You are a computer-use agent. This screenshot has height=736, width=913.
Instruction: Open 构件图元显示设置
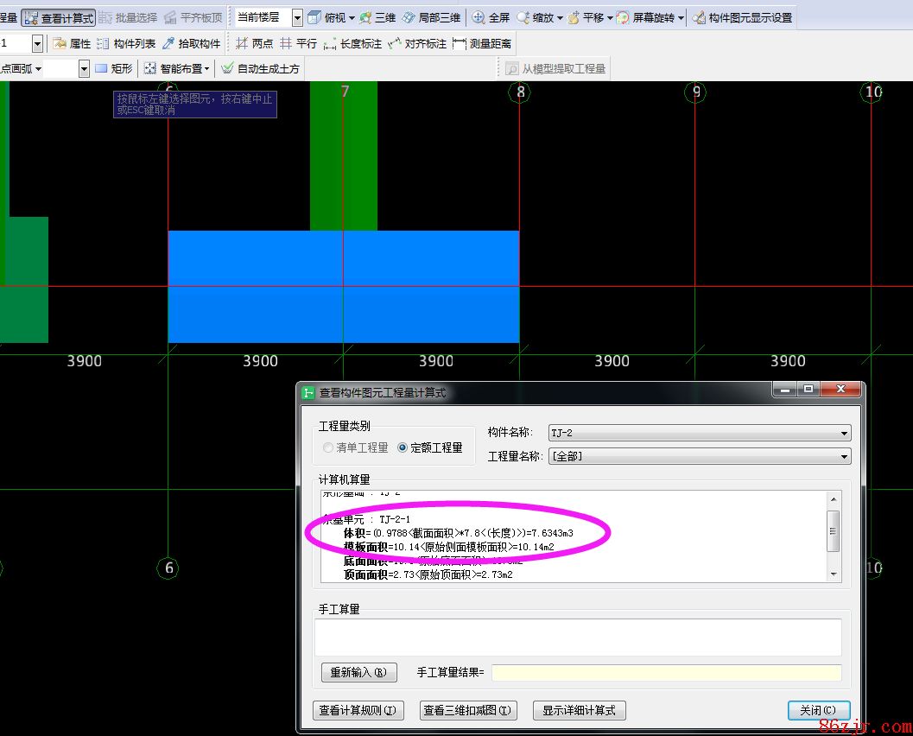pyautogui.click(x=742, y=17)
